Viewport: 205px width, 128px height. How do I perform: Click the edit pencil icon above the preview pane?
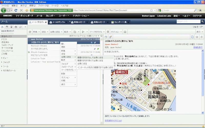pyautogui.click(x=110, y=37)
